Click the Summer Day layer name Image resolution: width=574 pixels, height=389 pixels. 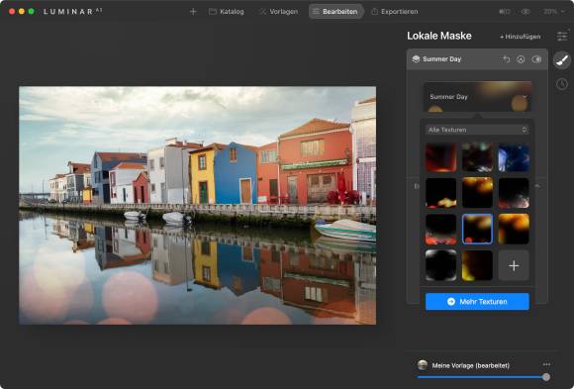pos(441,59)
